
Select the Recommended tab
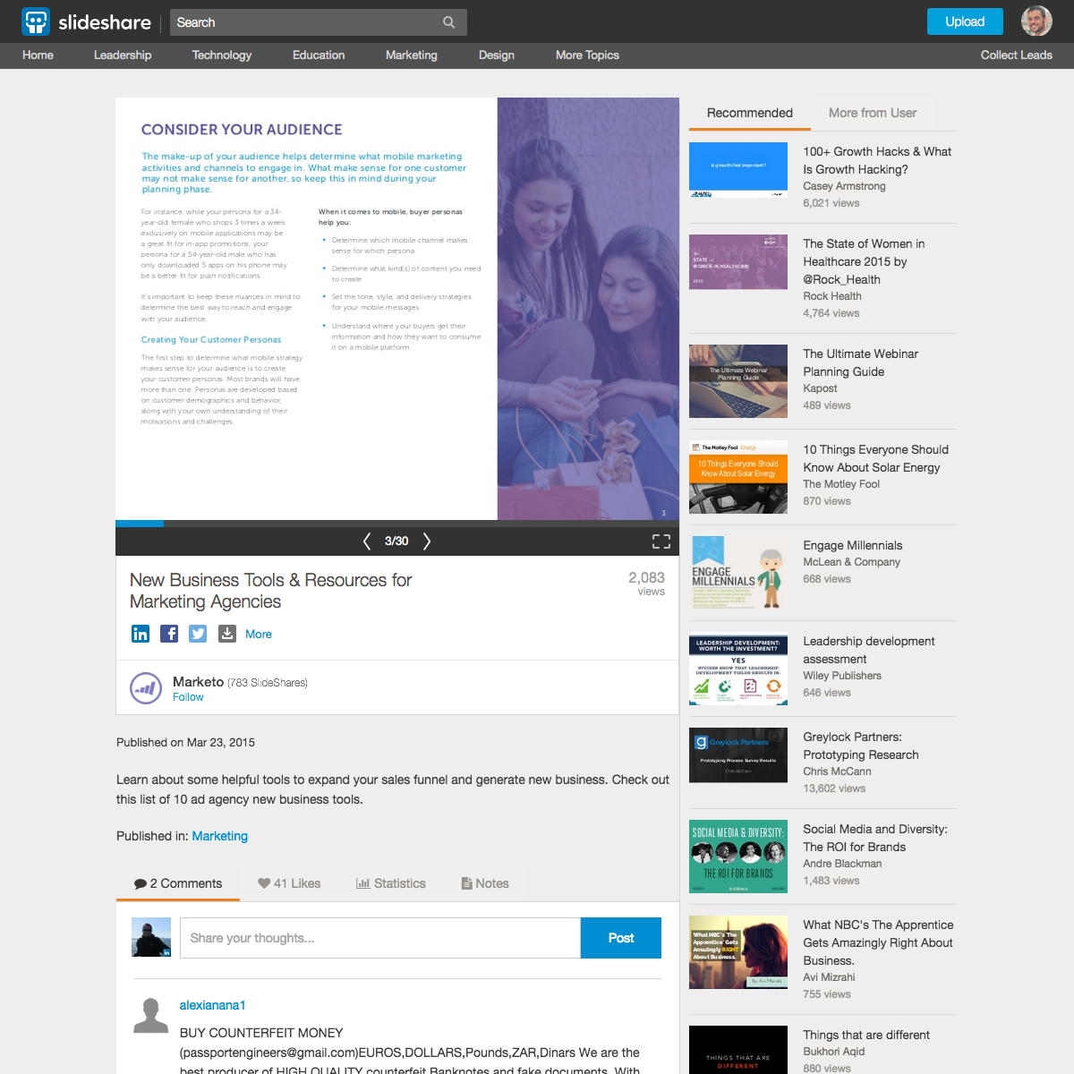point(750,113)
